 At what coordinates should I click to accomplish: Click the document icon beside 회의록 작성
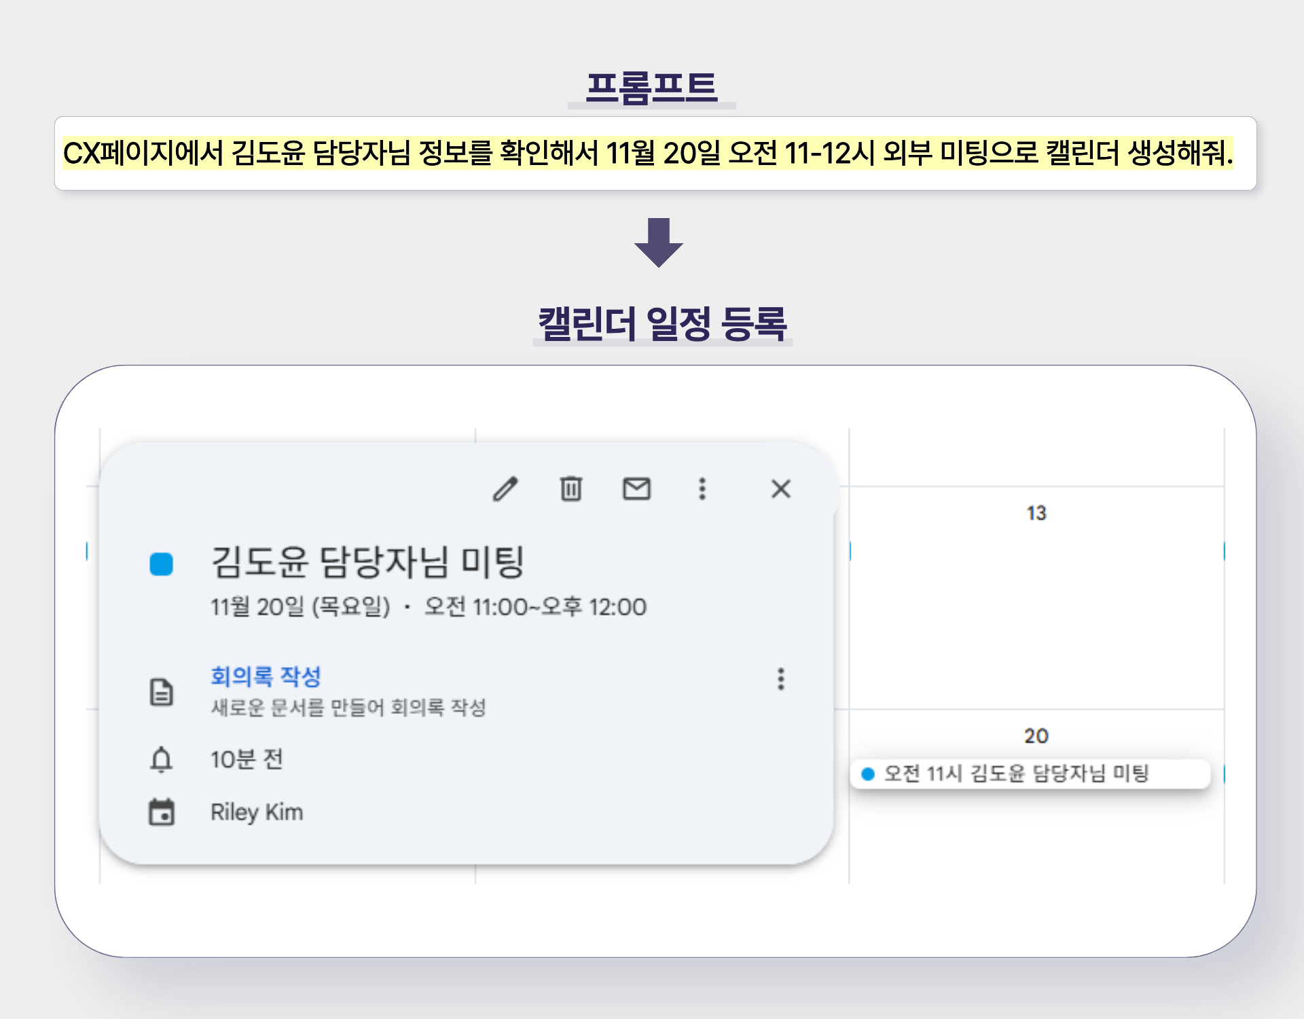(162, 690)
